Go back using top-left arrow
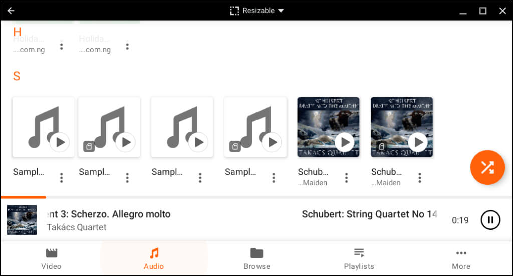The width and height of the screenshot is (513, 276). pos(11,11)
